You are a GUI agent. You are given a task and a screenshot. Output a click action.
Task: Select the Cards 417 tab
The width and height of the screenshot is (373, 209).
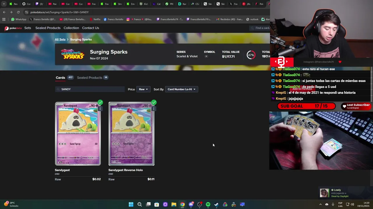(64, 78)
